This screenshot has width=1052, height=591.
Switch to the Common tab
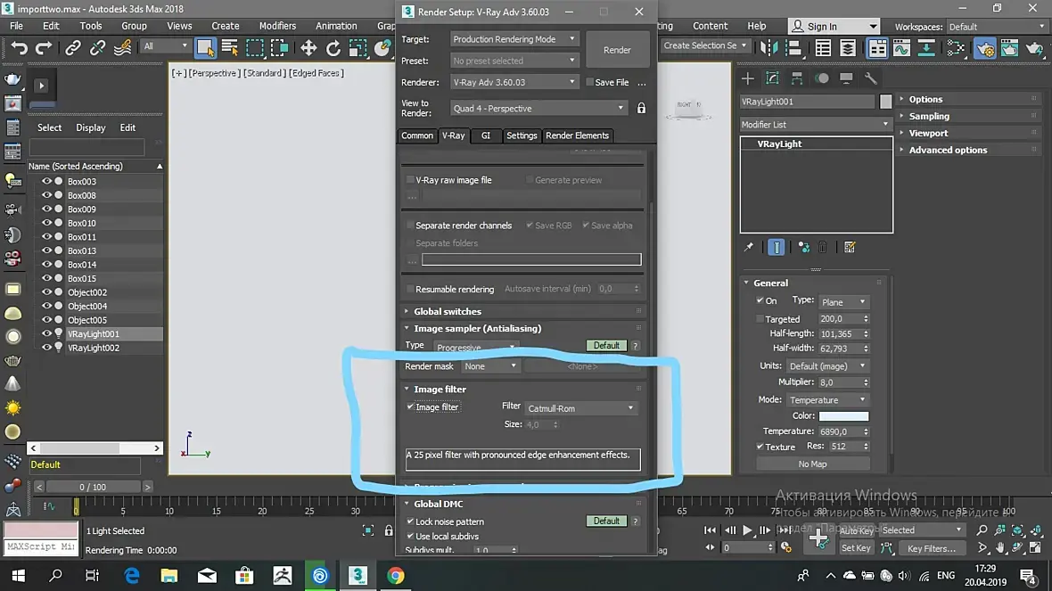coord(417,135)
